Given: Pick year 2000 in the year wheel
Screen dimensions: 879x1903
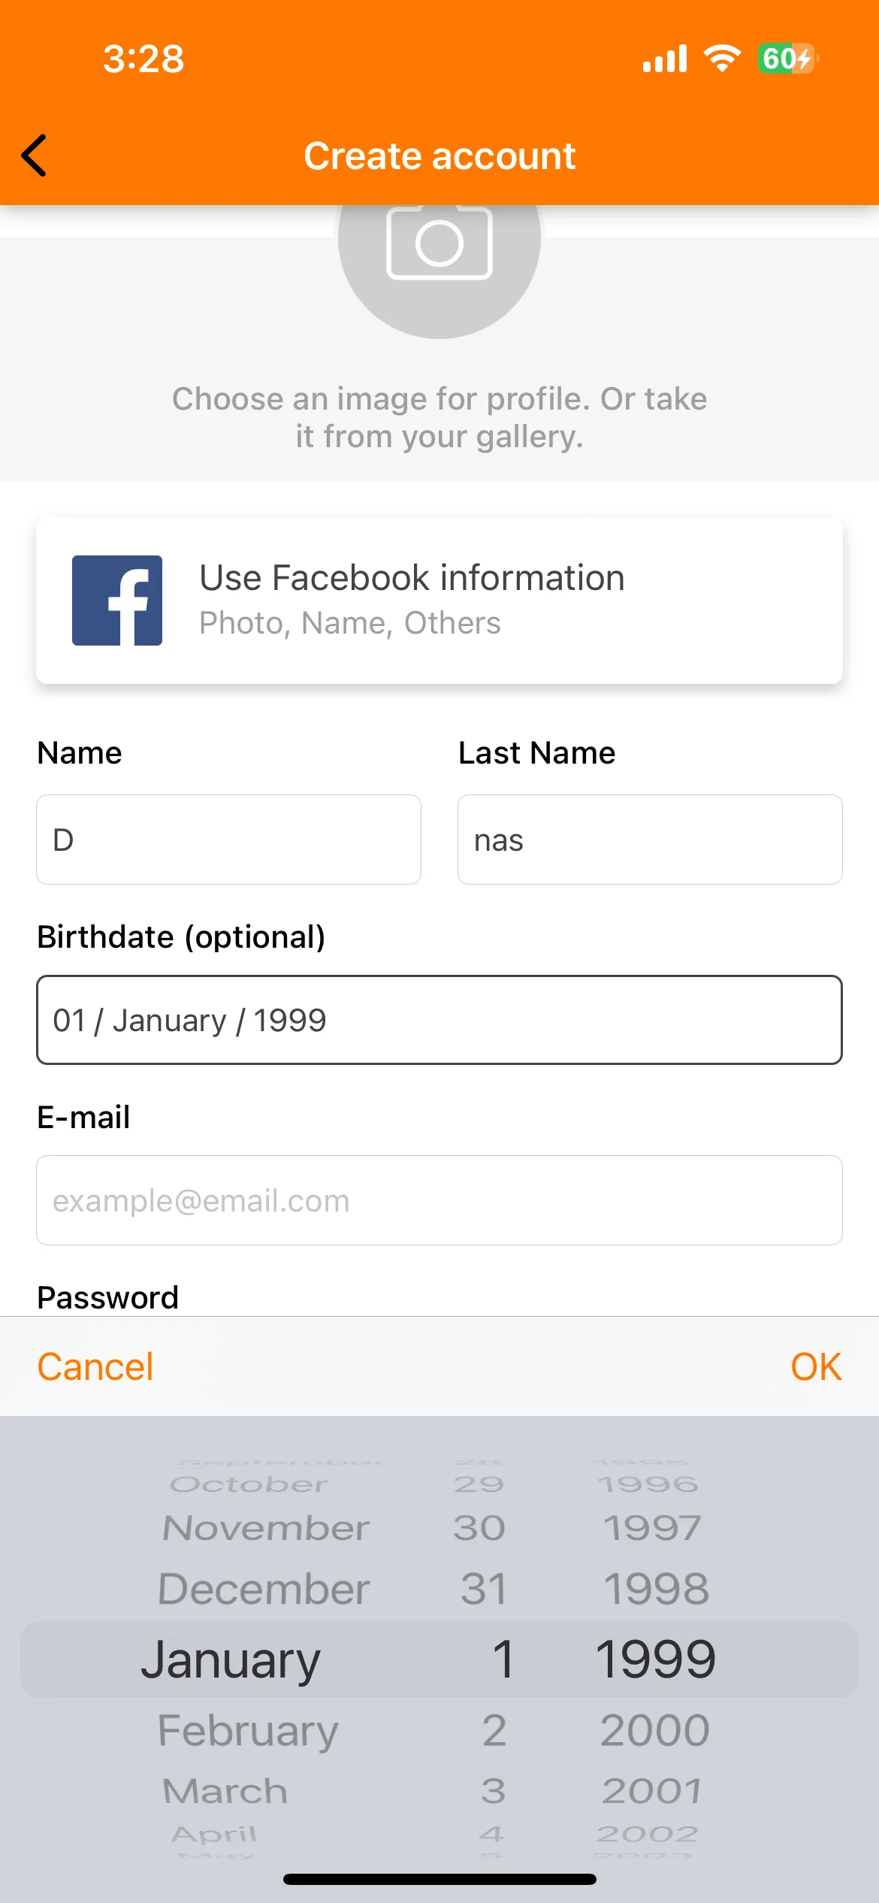Looking at the screenshot, I should tap(655, 1730).
